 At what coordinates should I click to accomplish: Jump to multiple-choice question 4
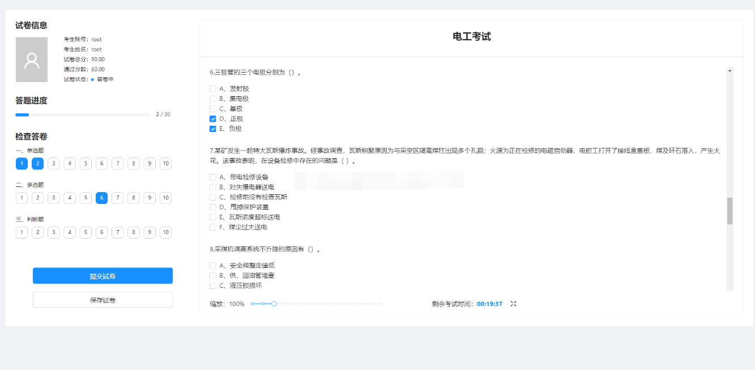[70, 198]
